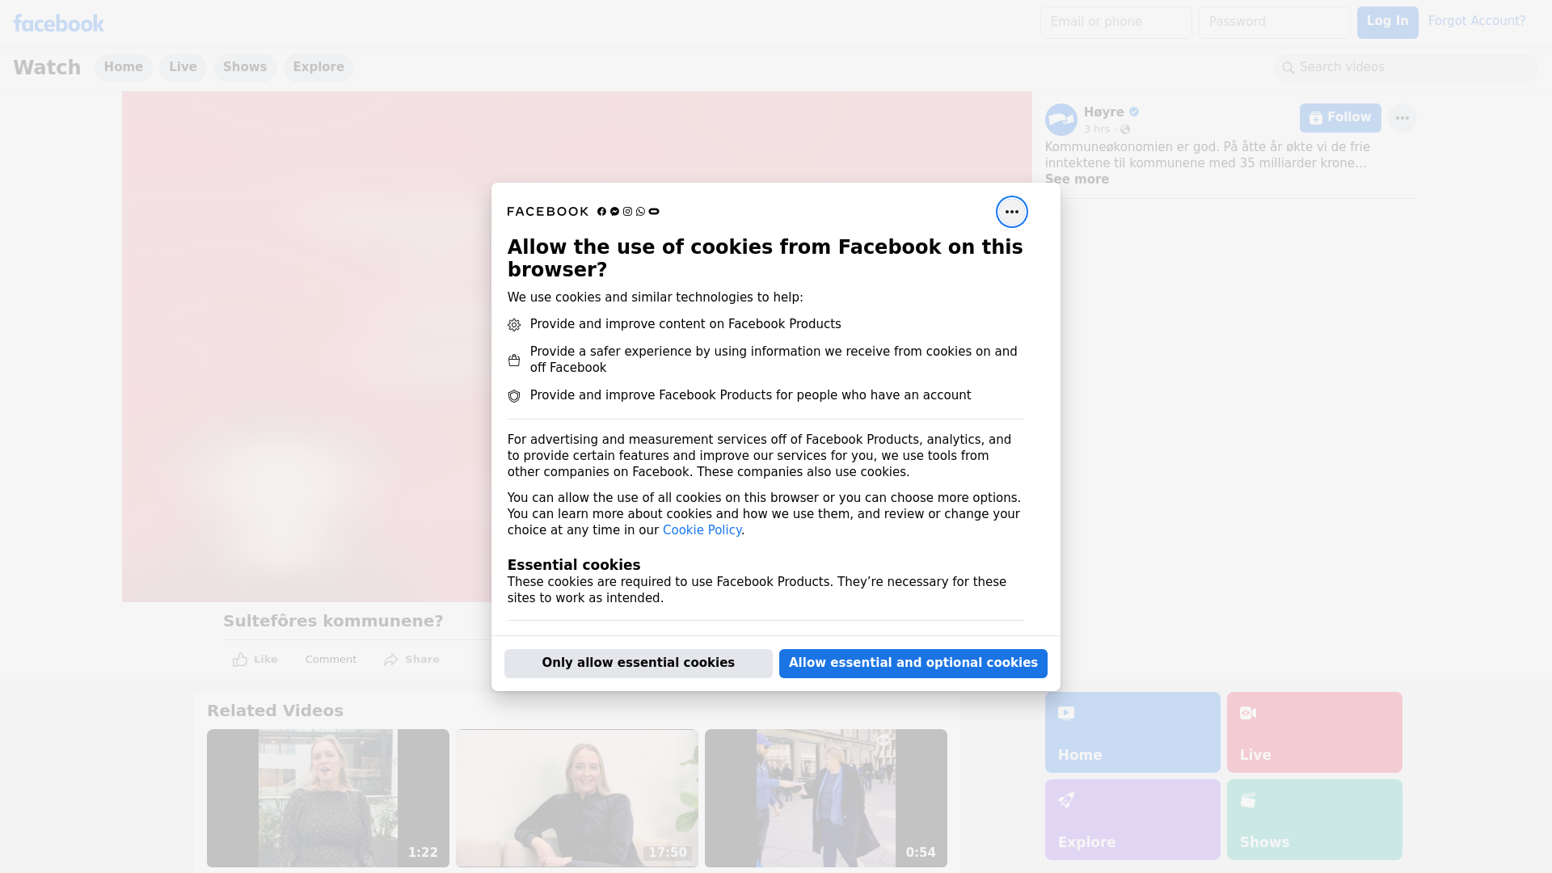Click the Essential cookies heading

(574, 565)
